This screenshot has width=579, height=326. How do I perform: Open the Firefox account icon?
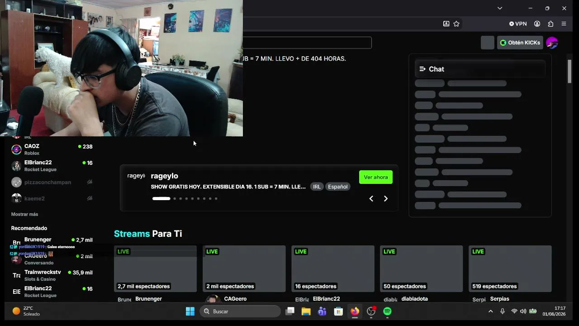point(537,24)
